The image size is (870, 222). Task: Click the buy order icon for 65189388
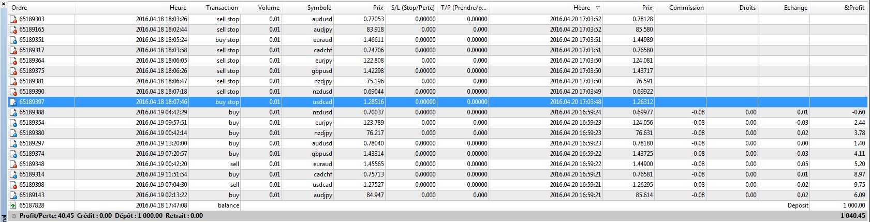tap(13, 112)
